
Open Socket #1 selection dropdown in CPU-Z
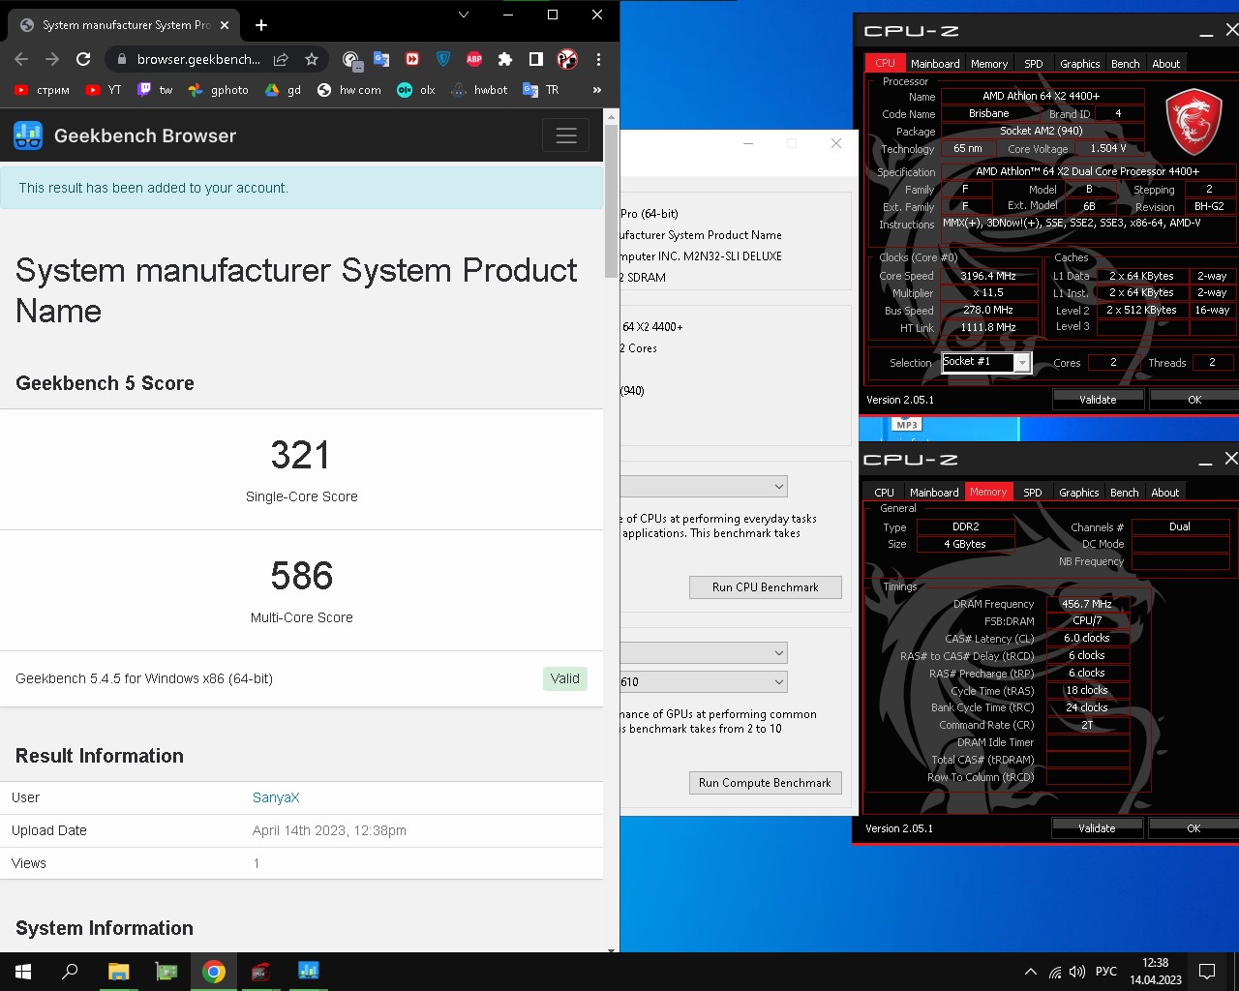[x=987, y=362]
